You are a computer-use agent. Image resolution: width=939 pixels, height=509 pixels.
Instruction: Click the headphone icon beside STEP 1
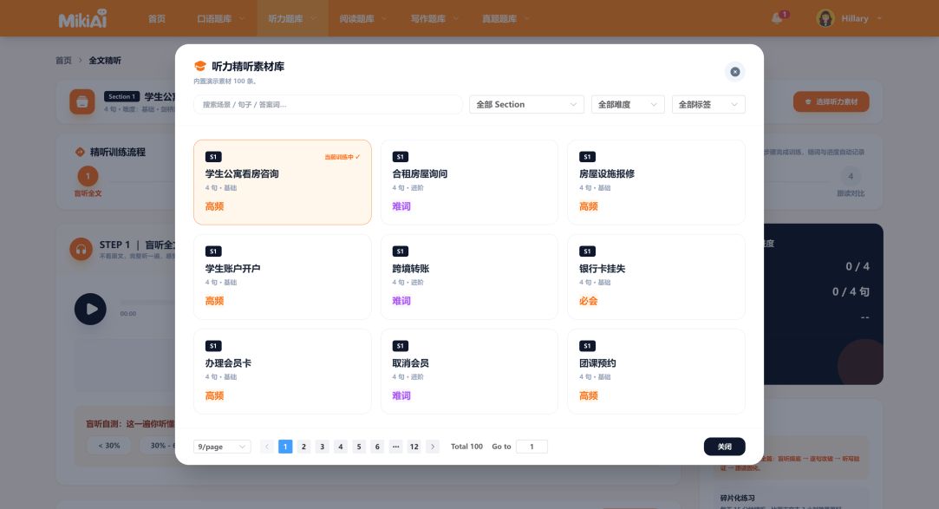[81, 249]
